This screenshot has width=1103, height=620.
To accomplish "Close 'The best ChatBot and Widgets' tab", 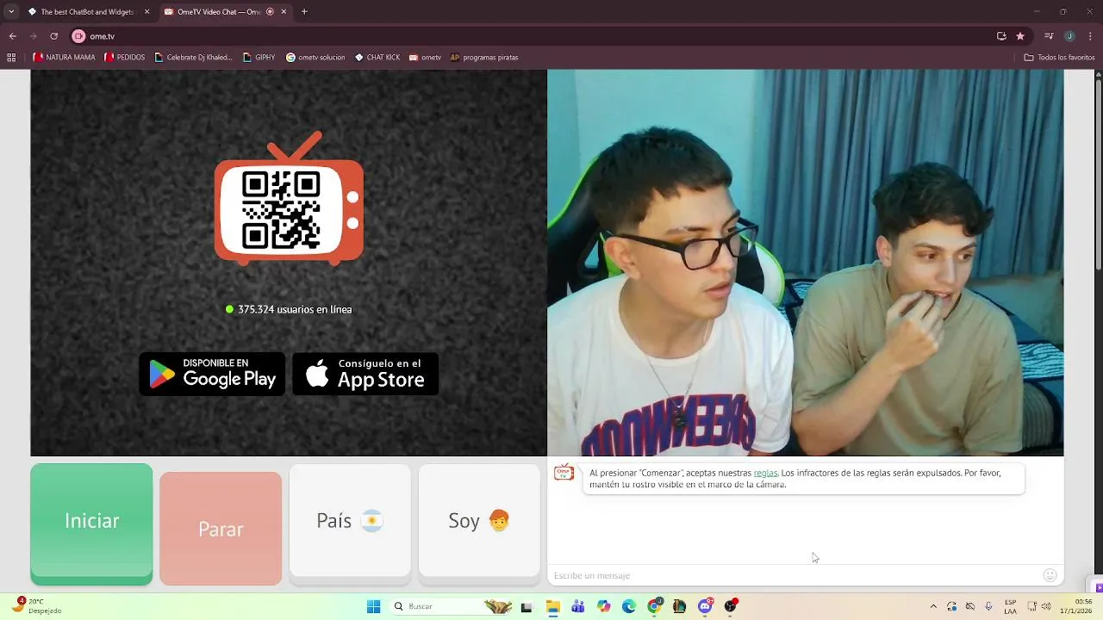I will point(146,12).
